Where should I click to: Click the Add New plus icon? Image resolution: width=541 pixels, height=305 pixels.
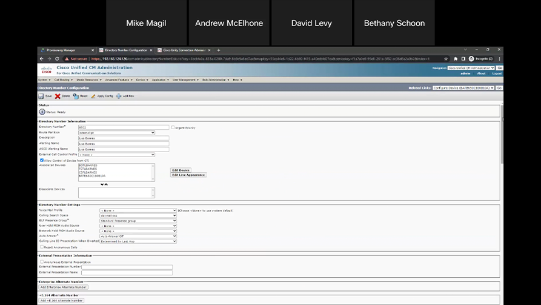(x=119, y=96)
